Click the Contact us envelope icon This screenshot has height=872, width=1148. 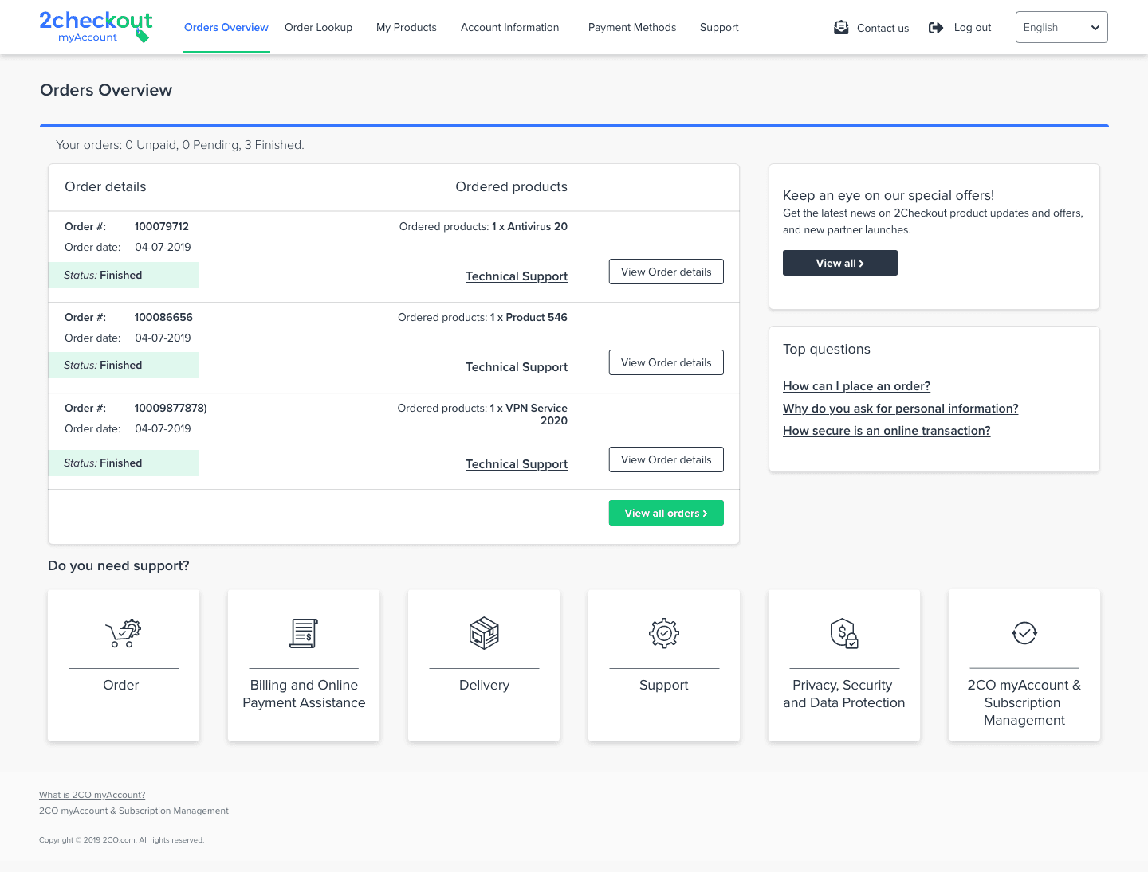841,28
